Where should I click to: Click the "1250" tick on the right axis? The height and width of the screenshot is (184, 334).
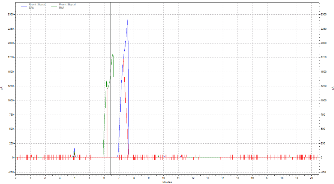(324, 86)
